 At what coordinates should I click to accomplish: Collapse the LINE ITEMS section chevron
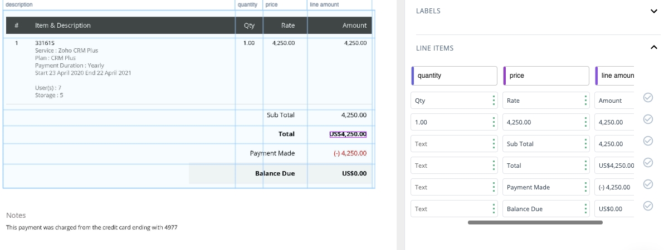654,48
